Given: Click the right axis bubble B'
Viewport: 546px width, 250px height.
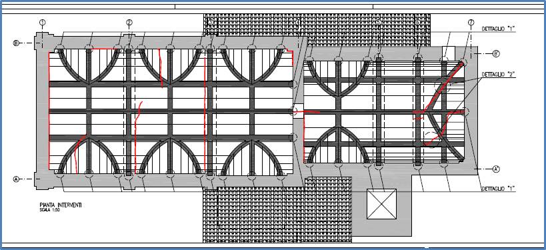Looking at the screenshot, I should 496,54.
